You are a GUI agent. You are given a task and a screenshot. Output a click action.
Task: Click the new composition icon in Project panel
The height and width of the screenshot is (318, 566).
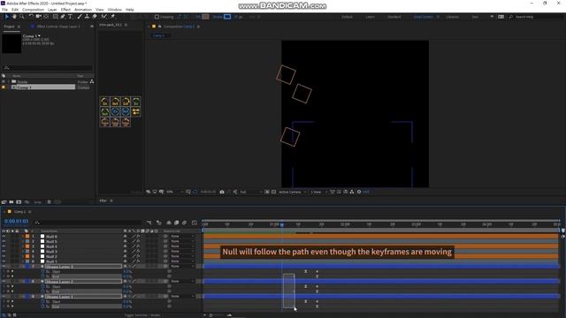[19, 202]
